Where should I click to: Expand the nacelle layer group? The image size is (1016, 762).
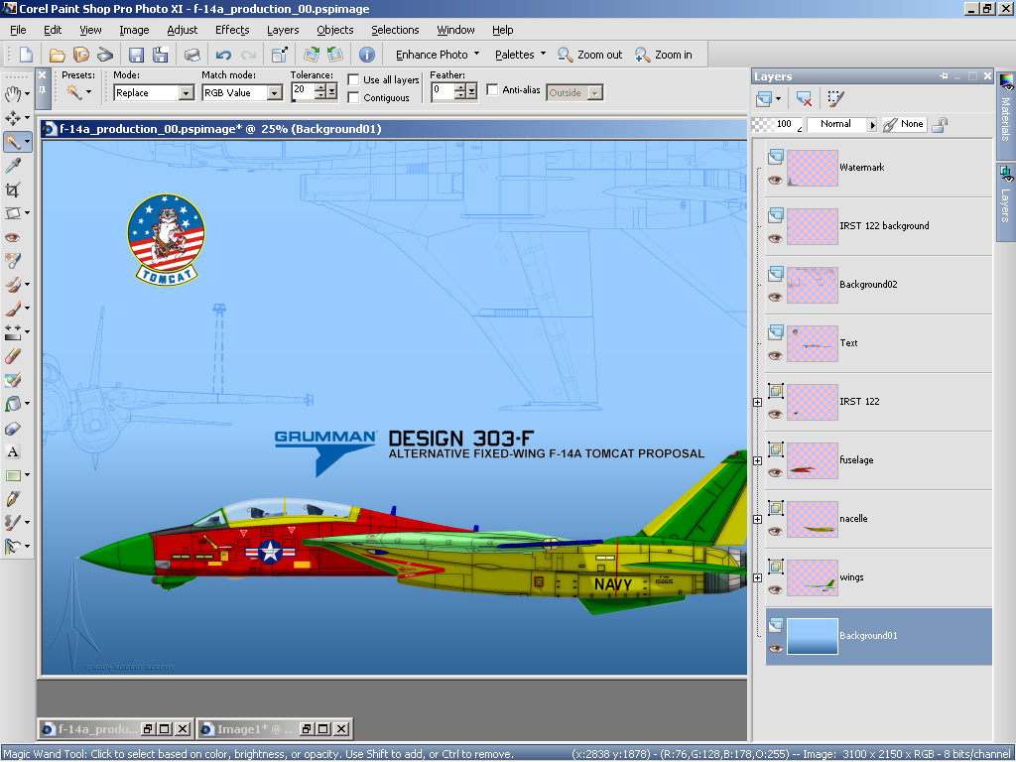(757, 519)
